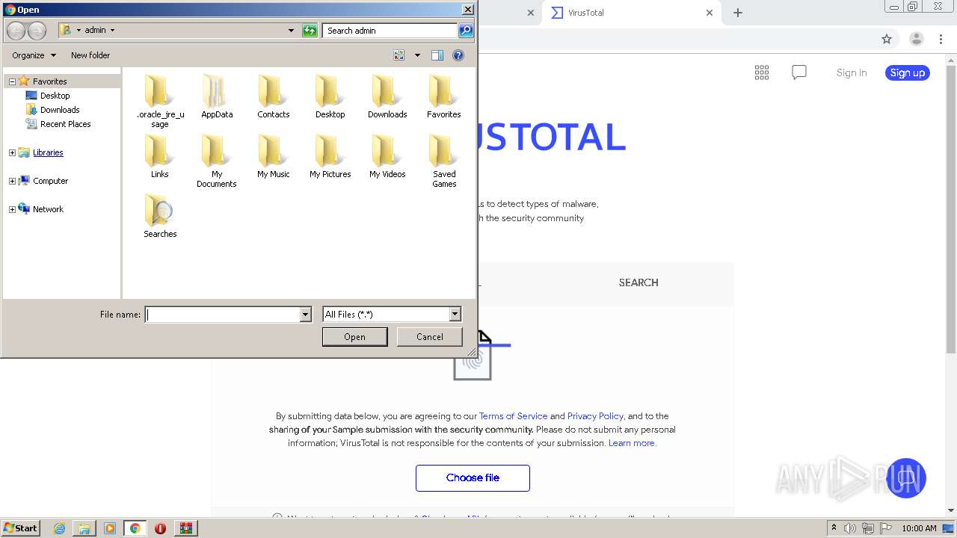The height and width of the screenshot is (538, 957).
Task: Open the VirusTotal chat bubble button
Action: 906,478
